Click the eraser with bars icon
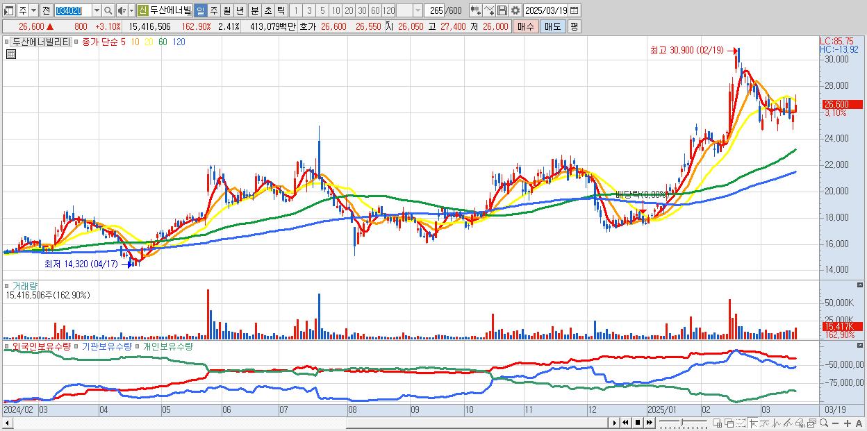Viewport: 867px width, 431px height. pos(800,423)
